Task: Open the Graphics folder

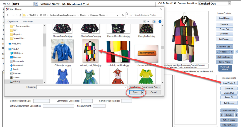Action: (16, 34)
